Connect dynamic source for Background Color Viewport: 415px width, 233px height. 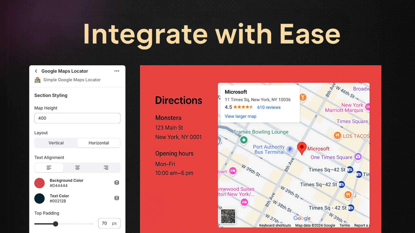click(117, 183)
